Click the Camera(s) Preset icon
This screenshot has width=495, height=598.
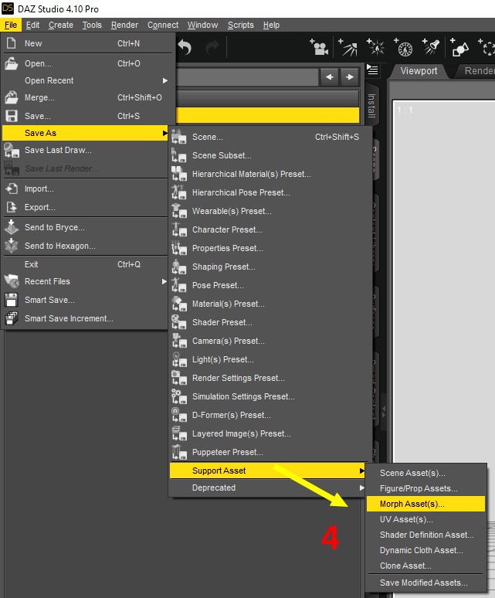point(178,341)
